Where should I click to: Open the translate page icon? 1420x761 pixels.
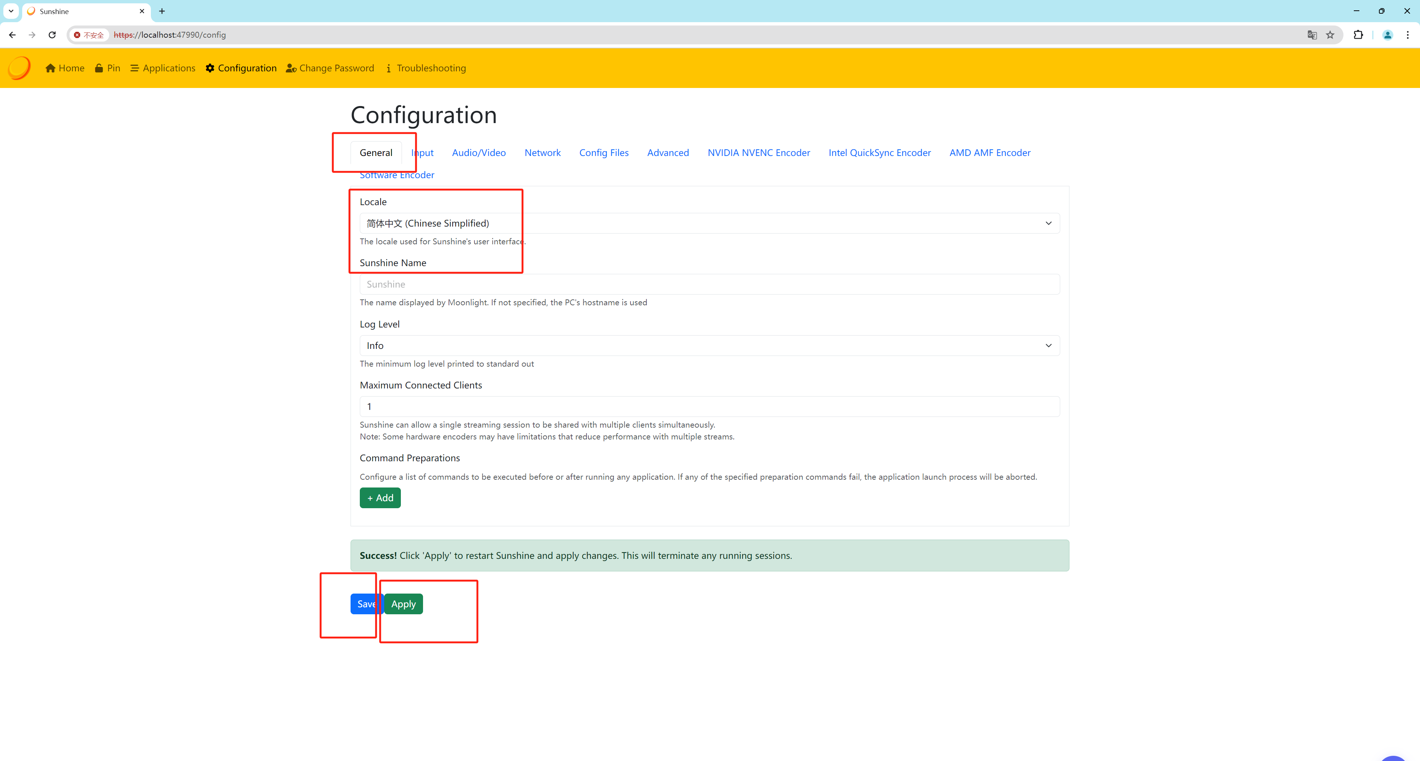pyautogui.click(x=1312, y=35)
